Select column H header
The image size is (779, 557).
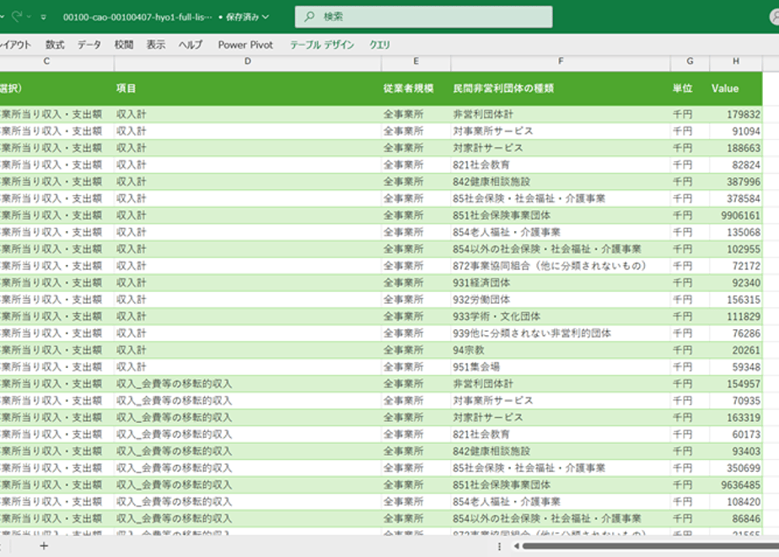736,61
